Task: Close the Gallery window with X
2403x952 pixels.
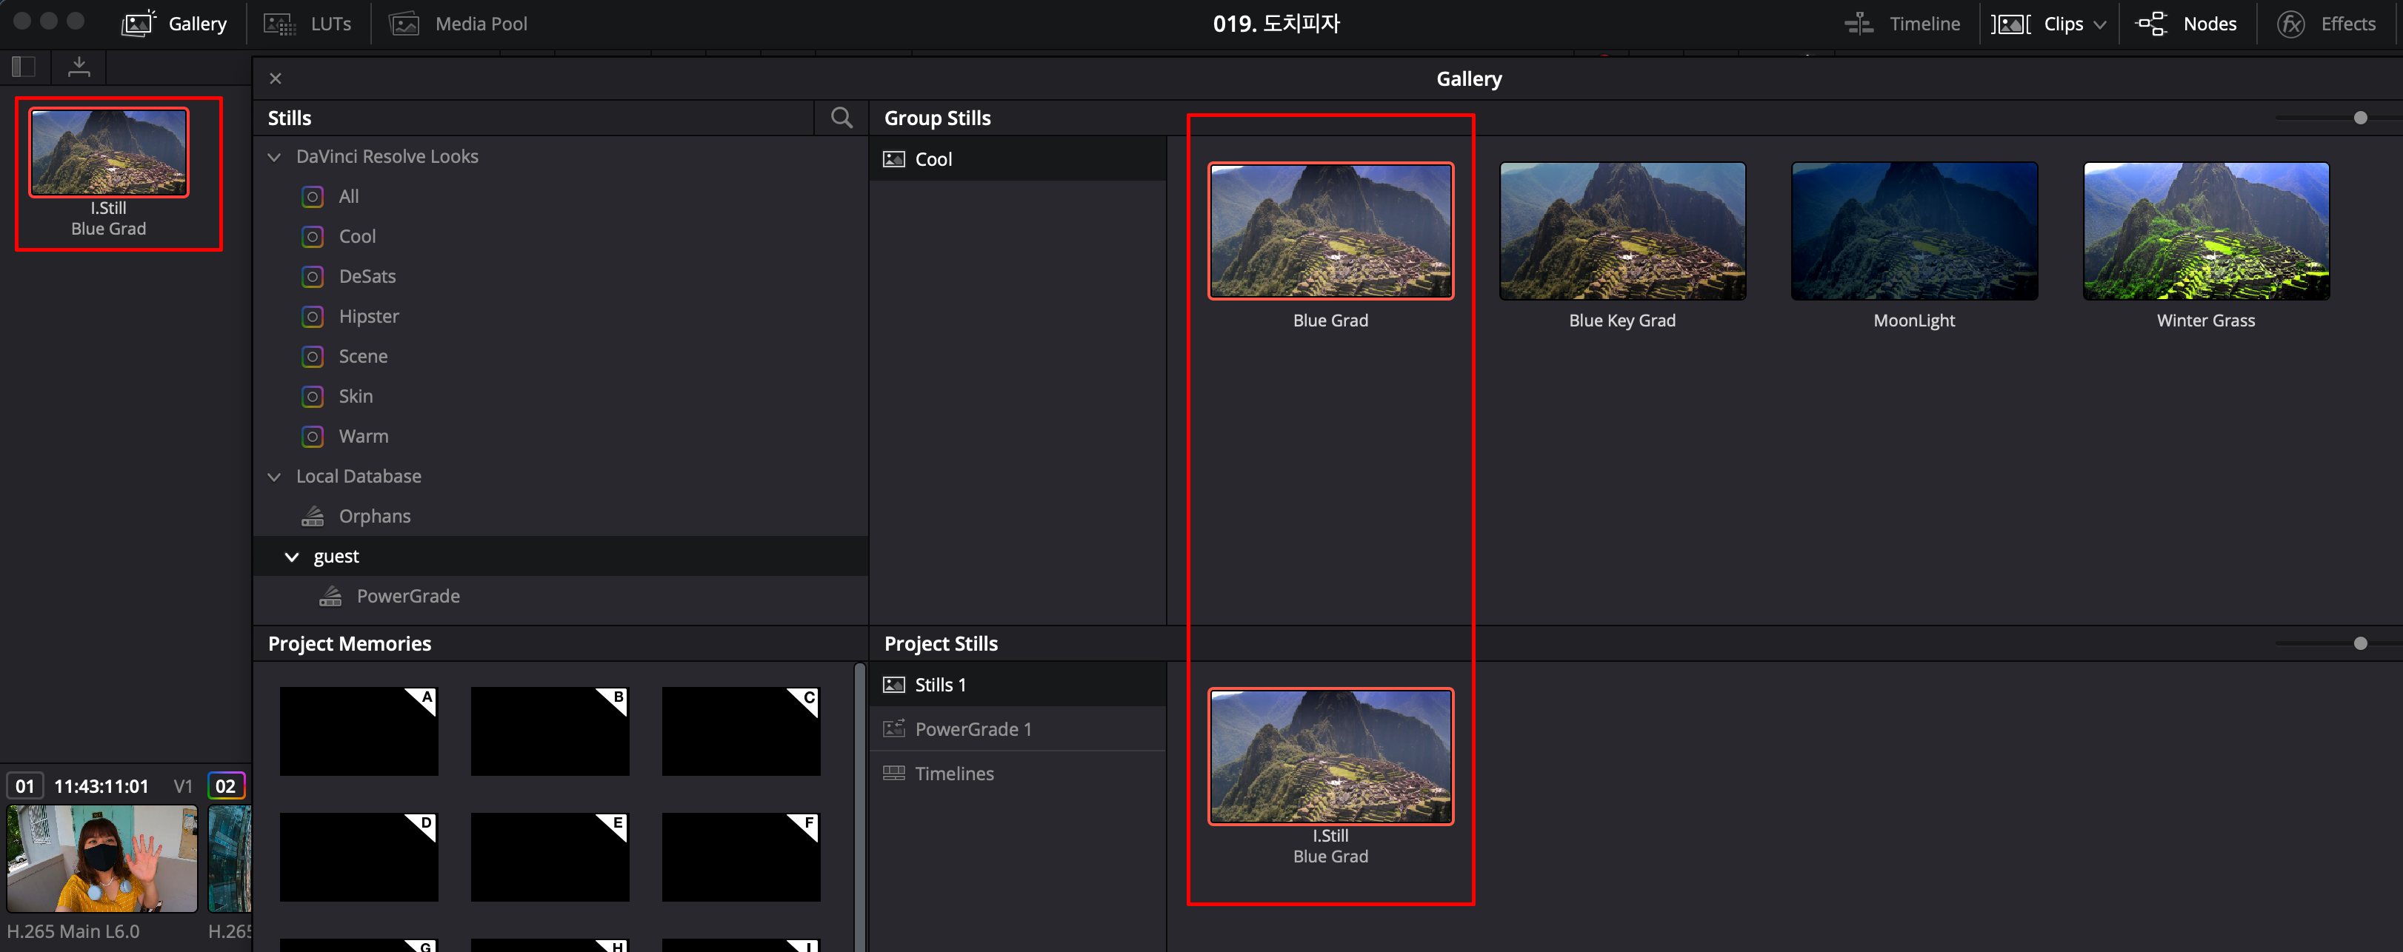Action: (275, 78)
